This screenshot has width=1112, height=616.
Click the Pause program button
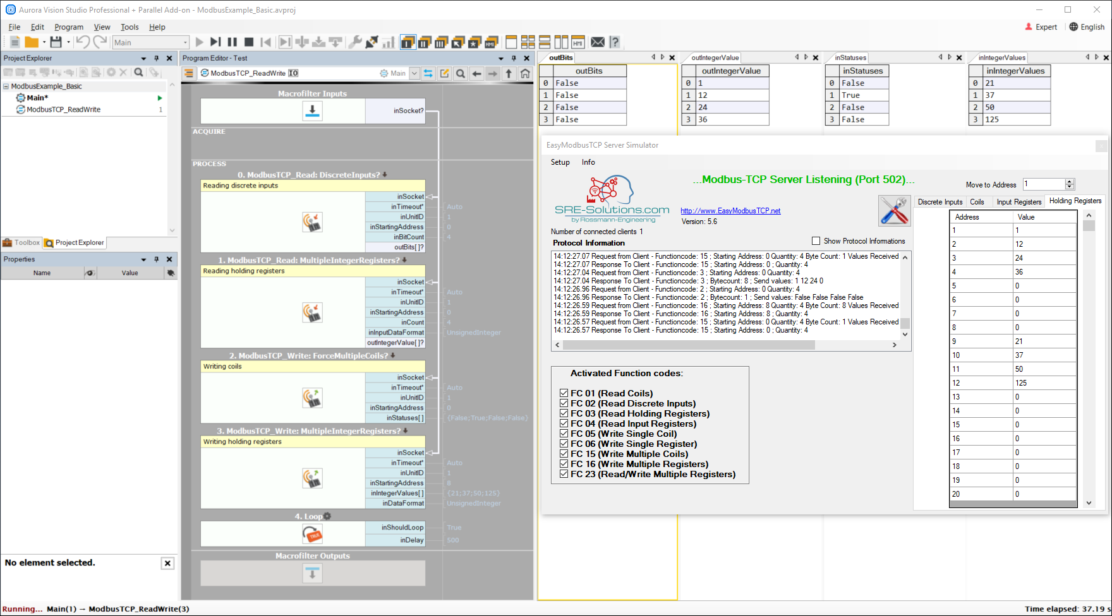click(x=232, y=42)
